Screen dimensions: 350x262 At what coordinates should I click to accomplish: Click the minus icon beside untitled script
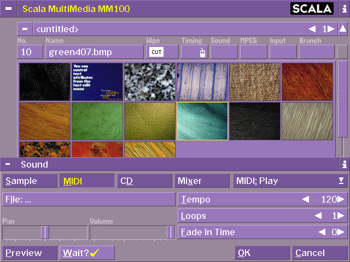point(25,29)
